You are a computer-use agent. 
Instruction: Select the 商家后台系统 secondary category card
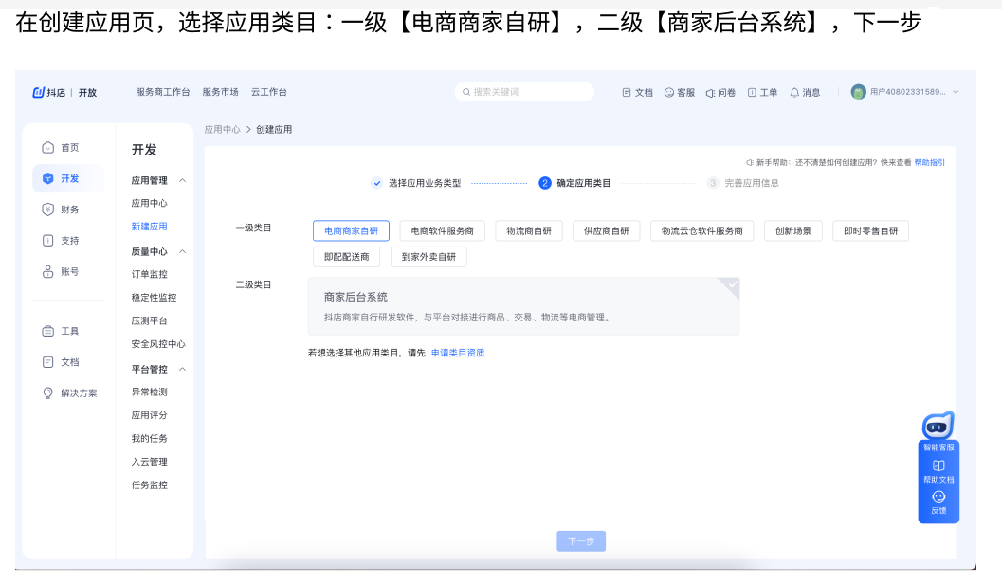click(x=523, y=306)
